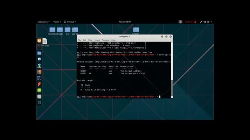
Task: Click the terminal vertical scrollbar thumb
Action: pos(172,88)
